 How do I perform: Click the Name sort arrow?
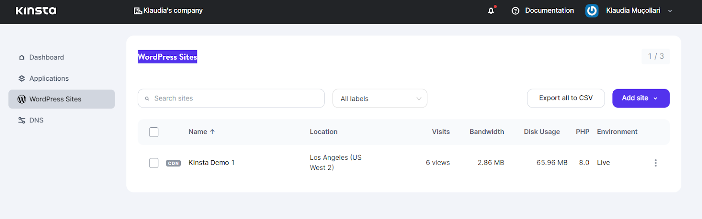click(212, 132)
